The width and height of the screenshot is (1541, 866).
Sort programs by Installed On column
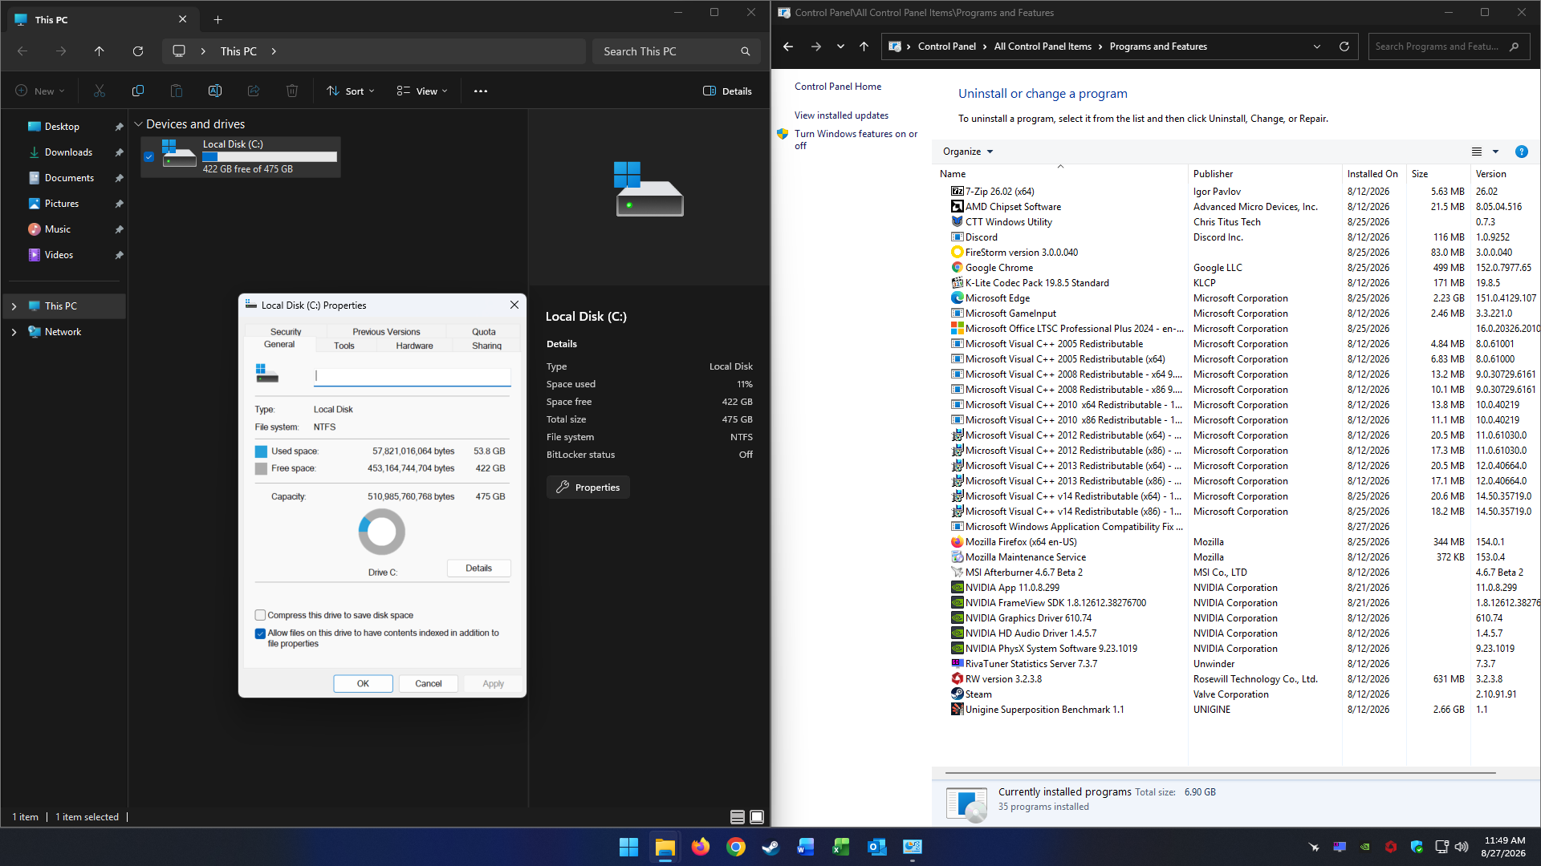1372,174
